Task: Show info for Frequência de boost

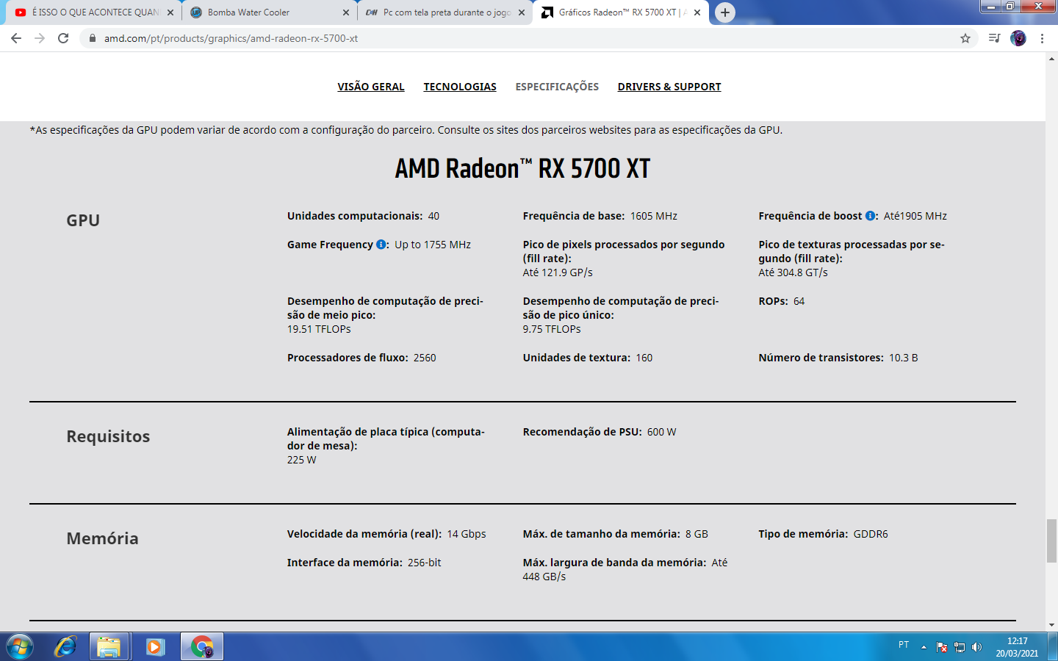Action: (x=870, y=216)
